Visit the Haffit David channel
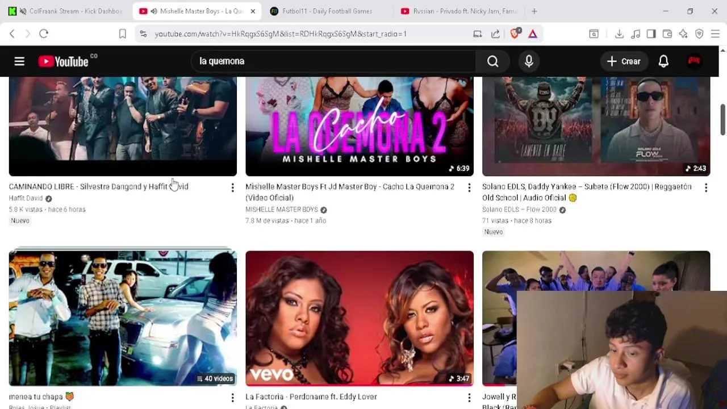Screen dimensions: 727x409 click(x=26, y=198)
